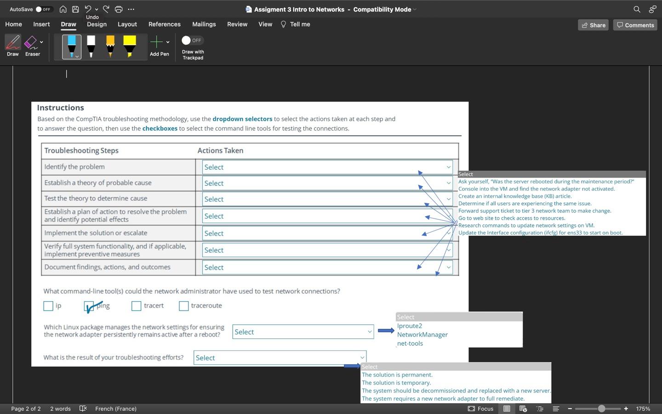Undo the last action
This screenshot has width=662, height=414.
88,9
